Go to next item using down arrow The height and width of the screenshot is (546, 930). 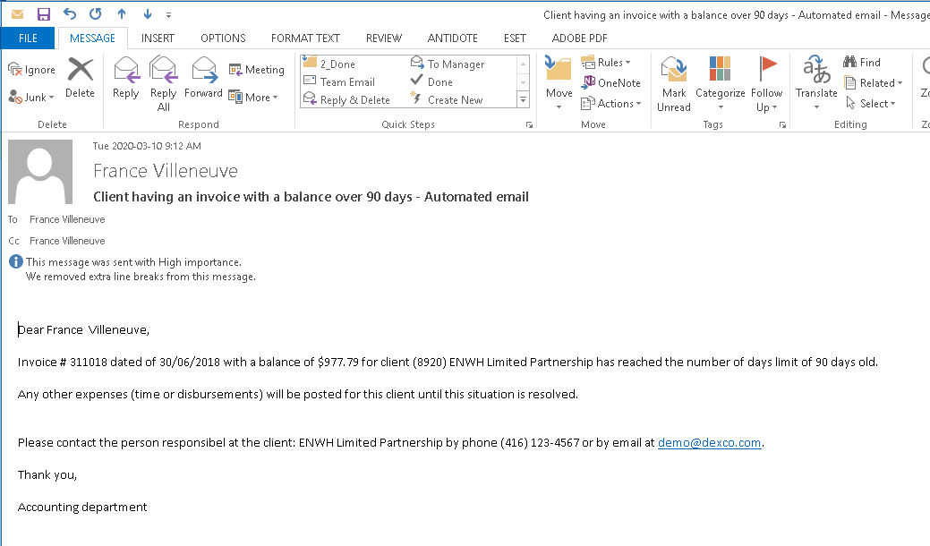(x=147, y=14)
